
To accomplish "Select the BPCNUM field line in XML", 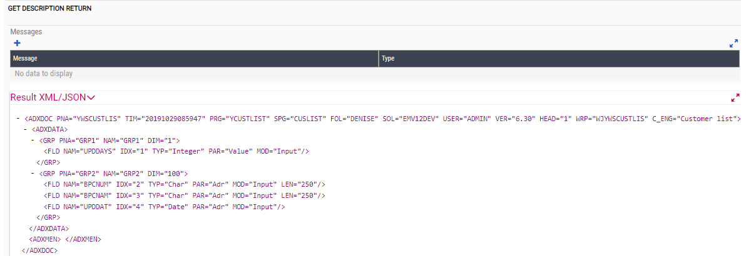I will click(185, 184).
